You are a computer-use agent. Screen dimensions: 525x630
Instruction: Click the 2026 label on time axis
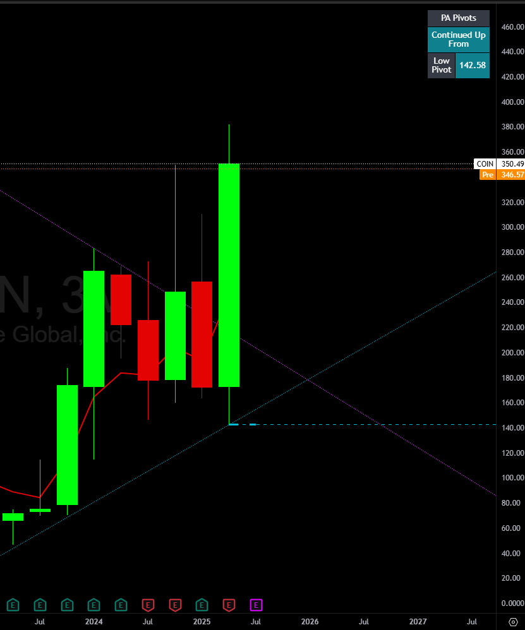point(310,622)
